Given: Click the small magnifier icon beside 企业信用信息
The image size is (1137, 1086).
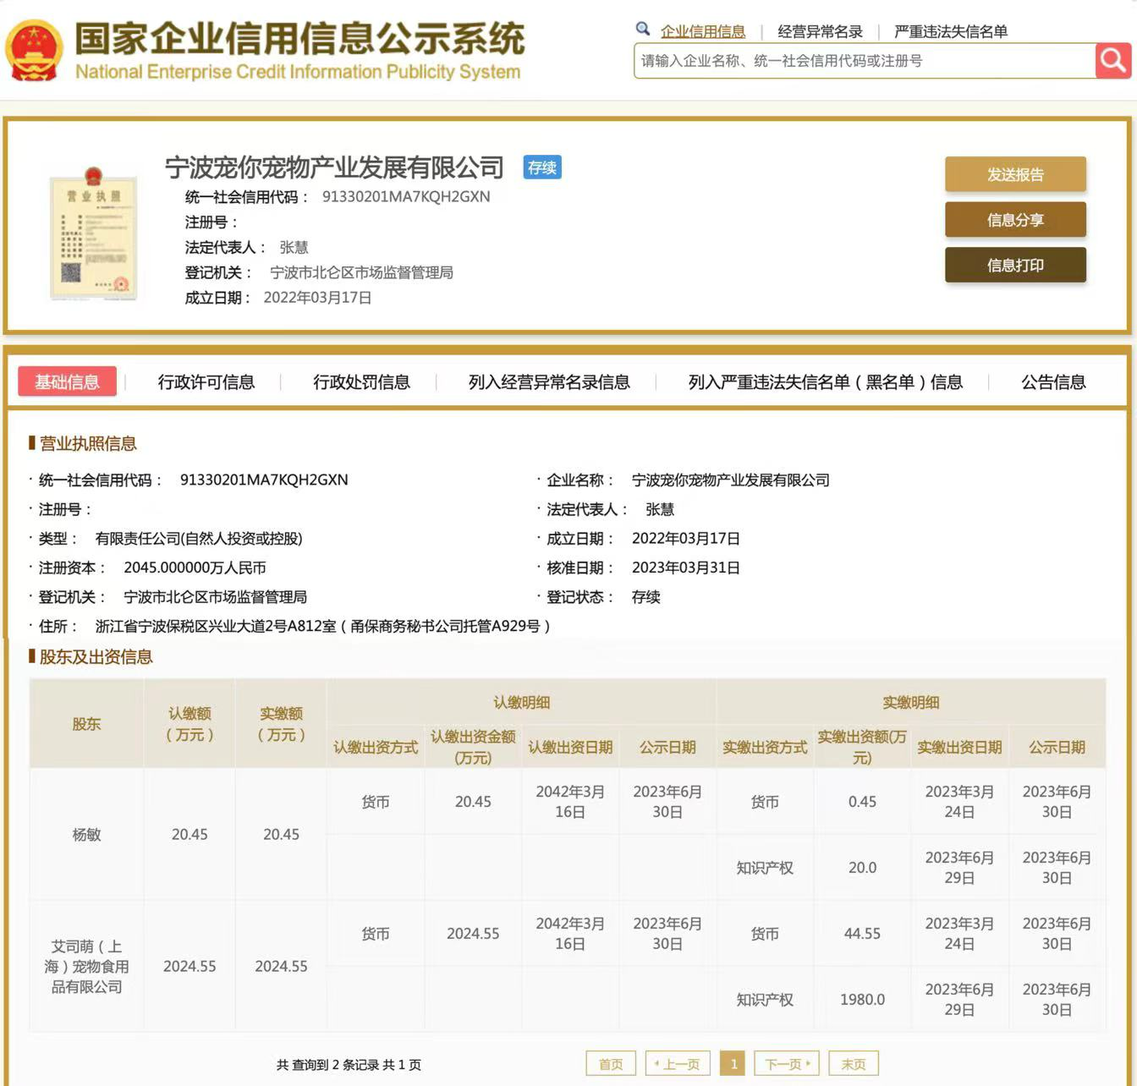Looking at the screenshot, I should pyautogui.click(x=643, y=29).
